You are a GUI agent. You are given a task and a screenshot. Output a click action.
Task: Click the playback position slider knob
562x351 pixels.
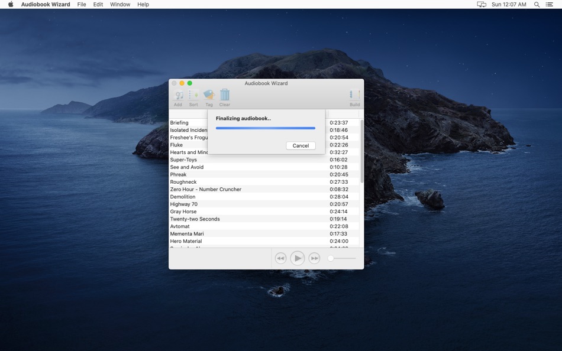click(x=331, y=258)
